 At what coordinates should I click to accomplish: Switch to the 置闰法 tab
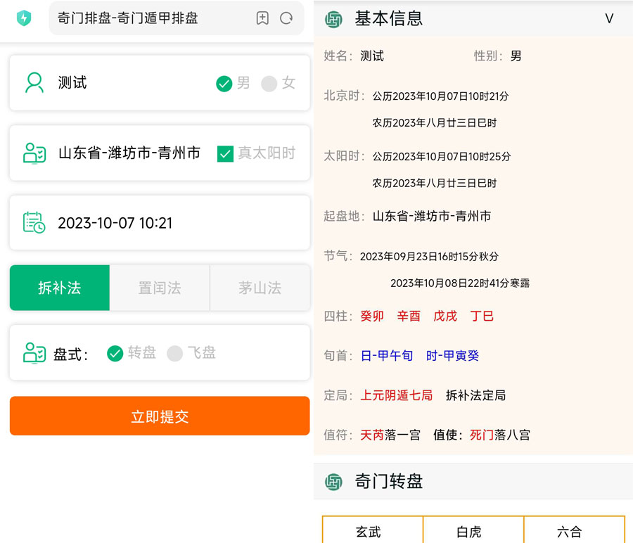coord(160,287)
